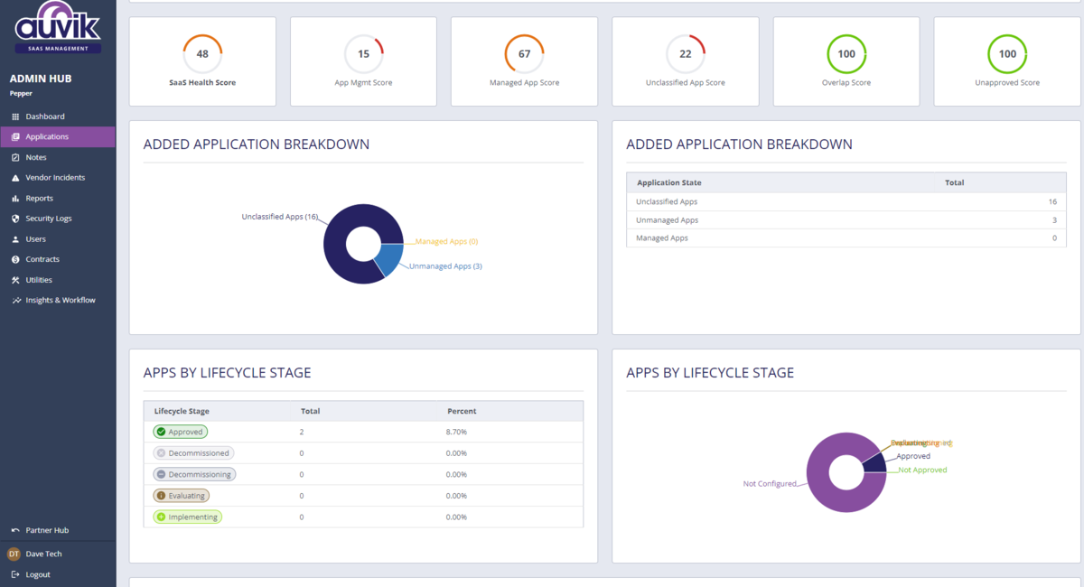Click the Decommissioned lifecycle stage badge
Viewport: 1084px width, 587px height.
[x=192, y=452]
